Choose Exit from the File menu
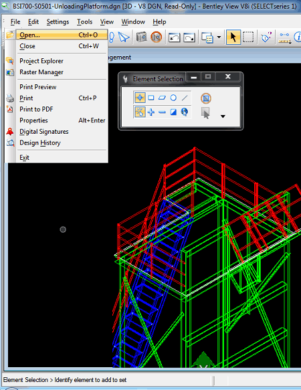The height and width of the screenshot is (390, 301). point(62,157)
